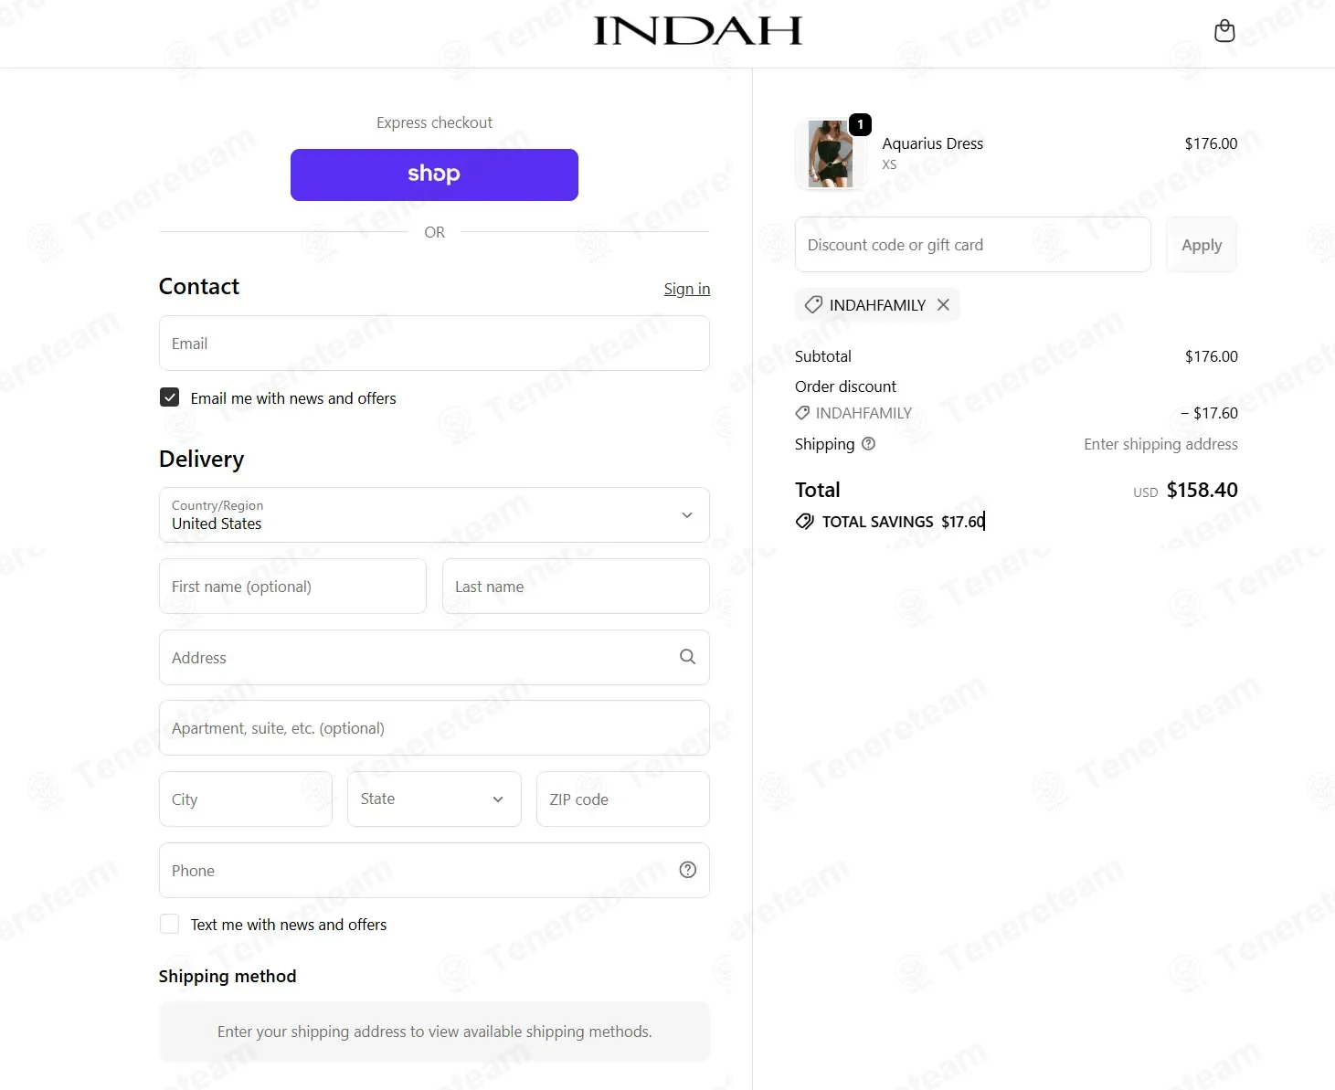Image resolution: width=1335 pixels, height=1090 pixels.
Task: Focus the Email input field
Action: (x=434, y=344)
